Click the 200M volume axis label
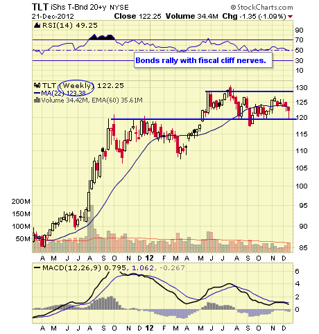 [x=21, y=202]
